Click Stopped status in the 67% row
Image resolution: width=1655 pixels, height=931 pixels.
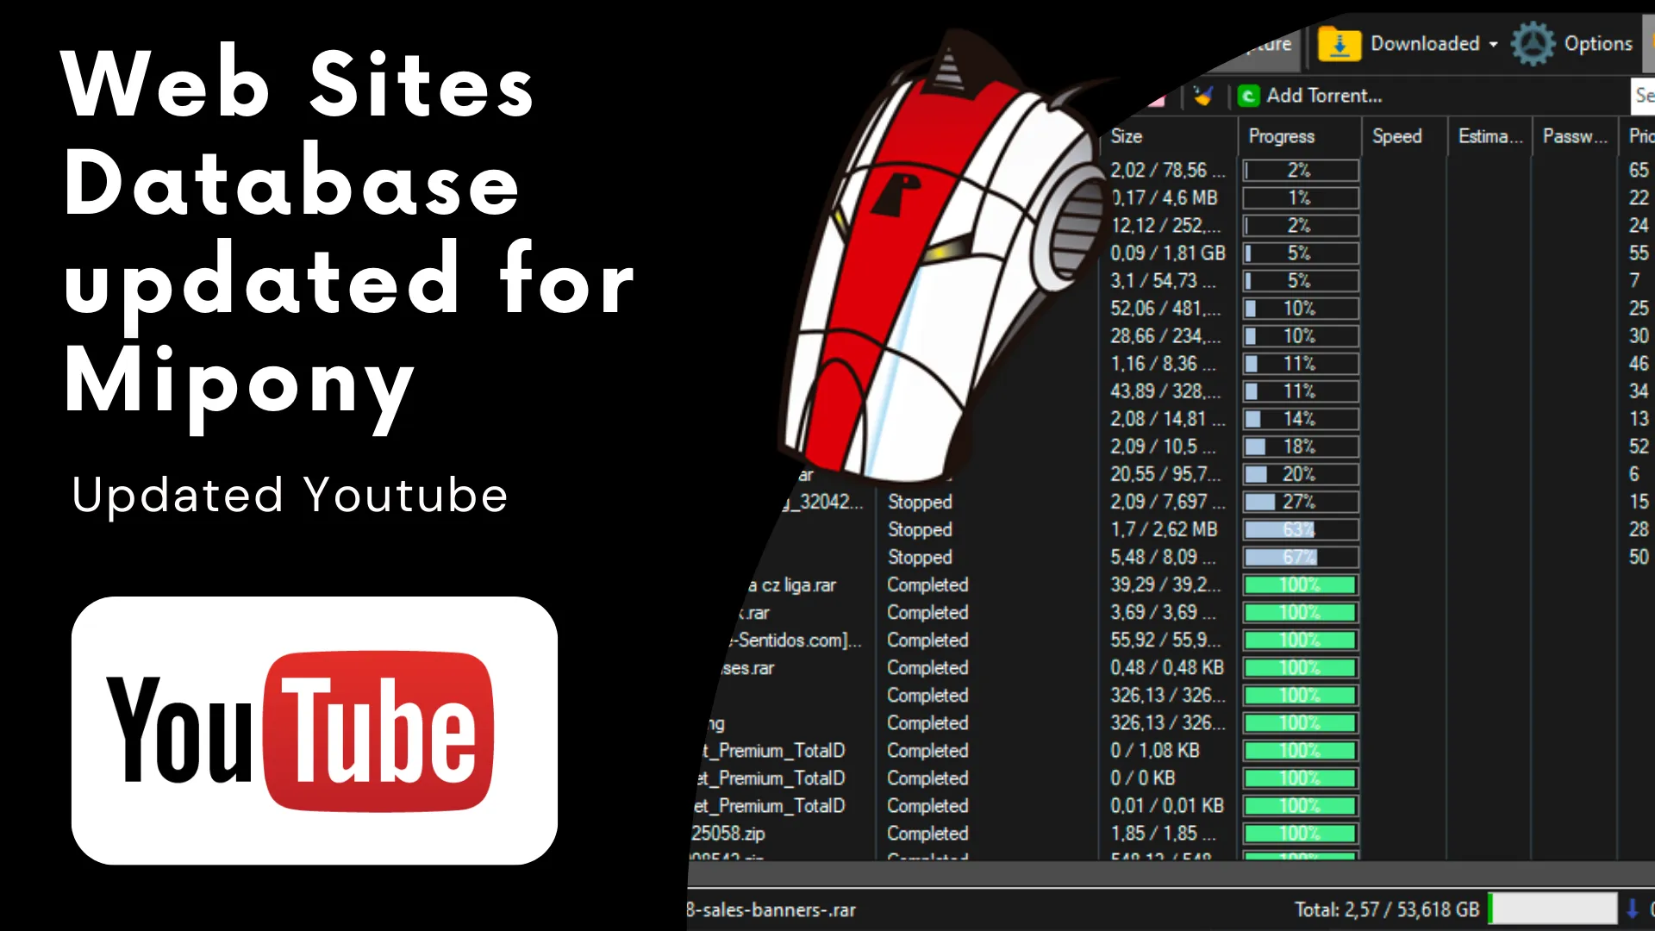[x=920, y=557]
